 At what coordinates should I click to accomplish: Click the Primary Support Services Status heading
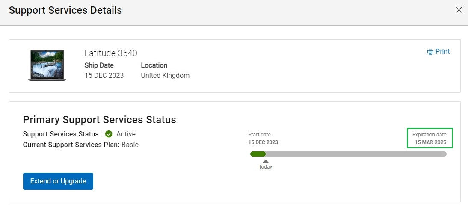99,120
